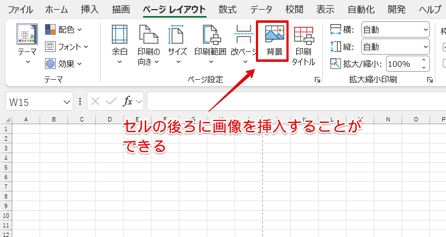Expand the 配色 (Colors) dropdown
Viewport: 446px width, 237px height.
[x=64, y=29]
